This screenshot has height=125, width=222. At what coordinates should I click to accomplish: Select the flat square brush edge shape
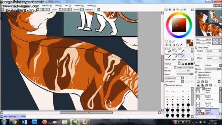[192, 64]
